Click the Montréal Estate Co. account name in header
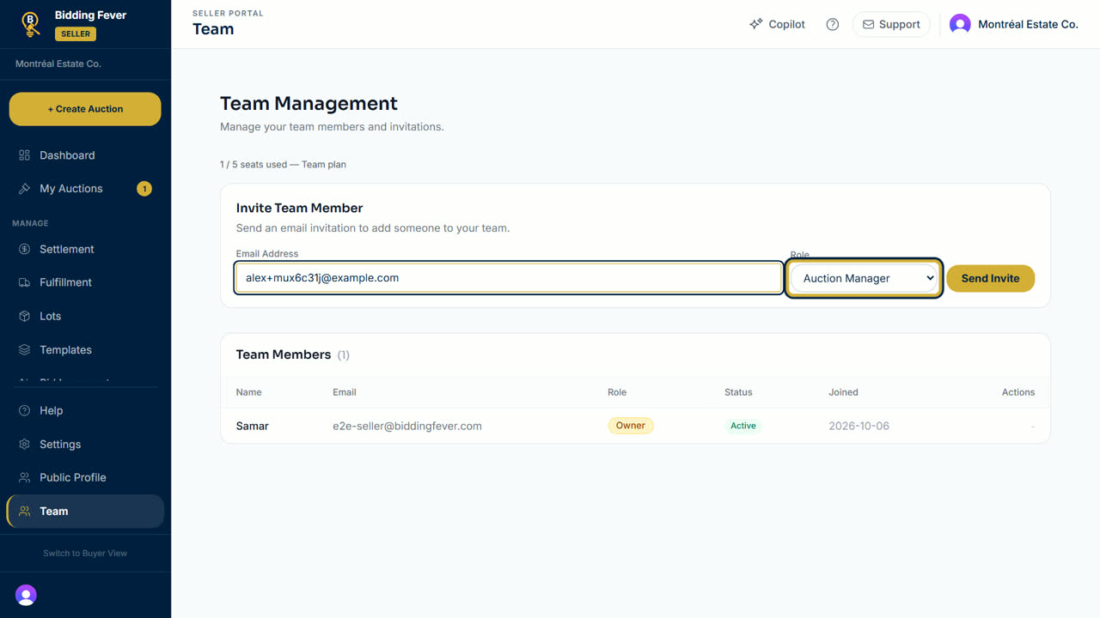The image size is (1100, 618). click(1028, 24)
